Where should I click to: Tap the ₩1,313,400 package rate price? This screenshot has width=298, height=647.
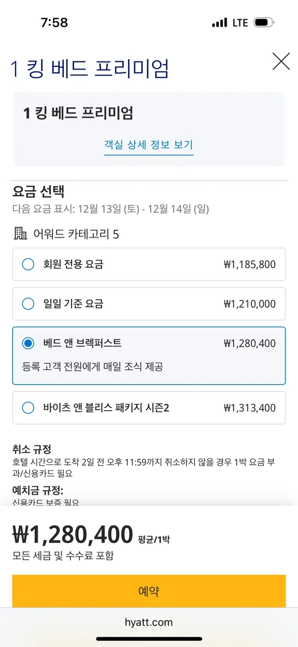coord(250,408)
